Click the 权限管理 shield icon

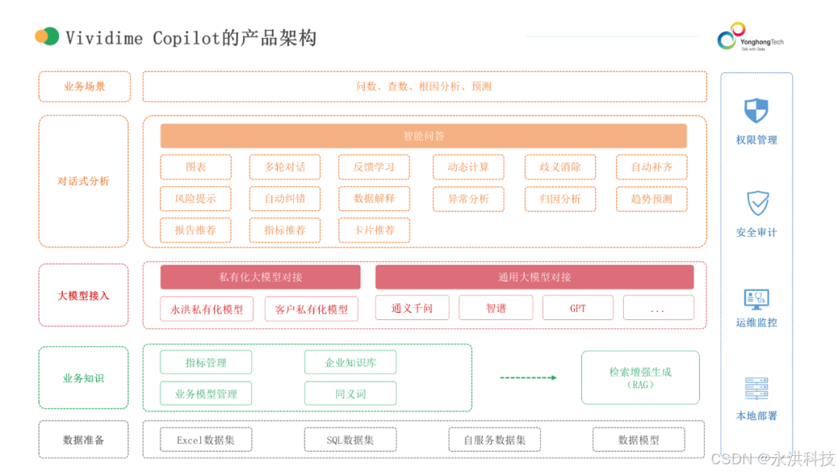(x=757, y=111)
